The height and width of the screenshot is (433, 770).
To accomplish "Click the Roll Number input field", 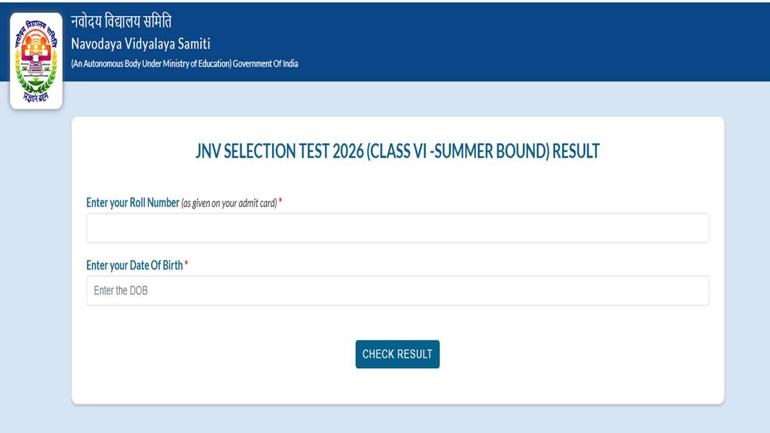I will click(397, 228).
